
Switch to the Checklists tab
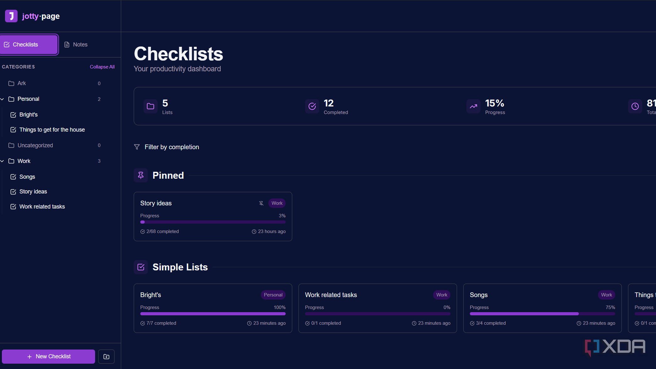pyautogui.click(x=29, y=45)
